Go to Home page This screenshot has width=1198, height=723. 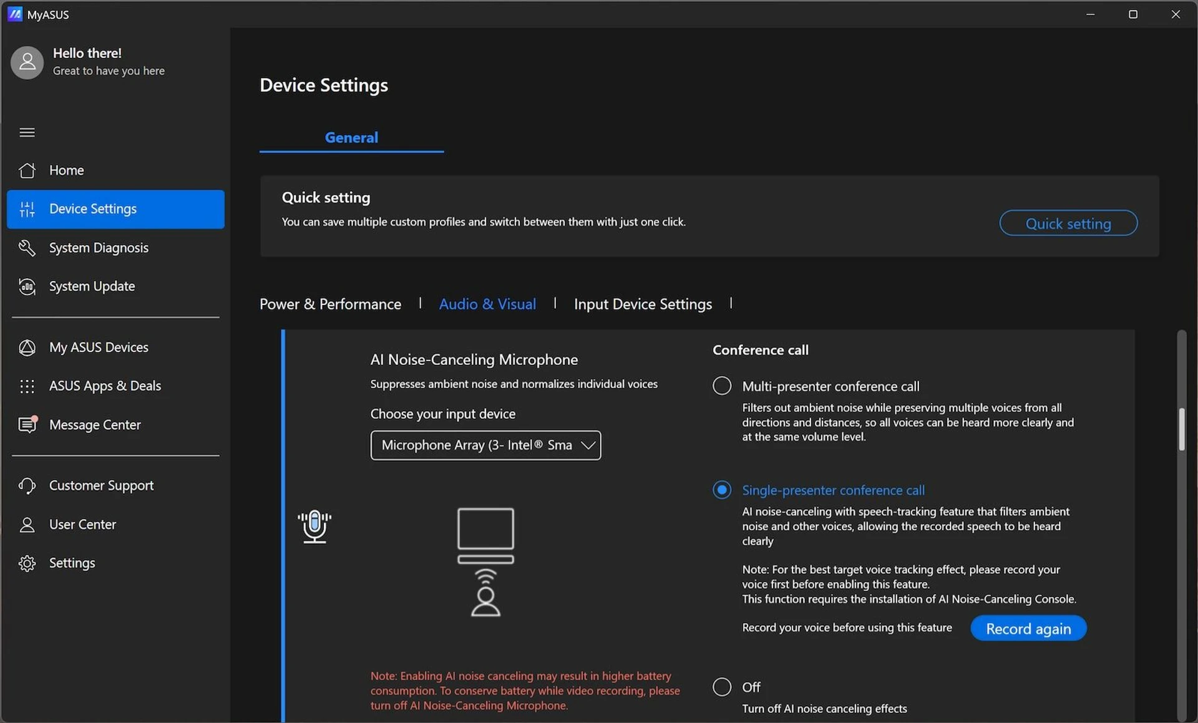coord(115,170)
